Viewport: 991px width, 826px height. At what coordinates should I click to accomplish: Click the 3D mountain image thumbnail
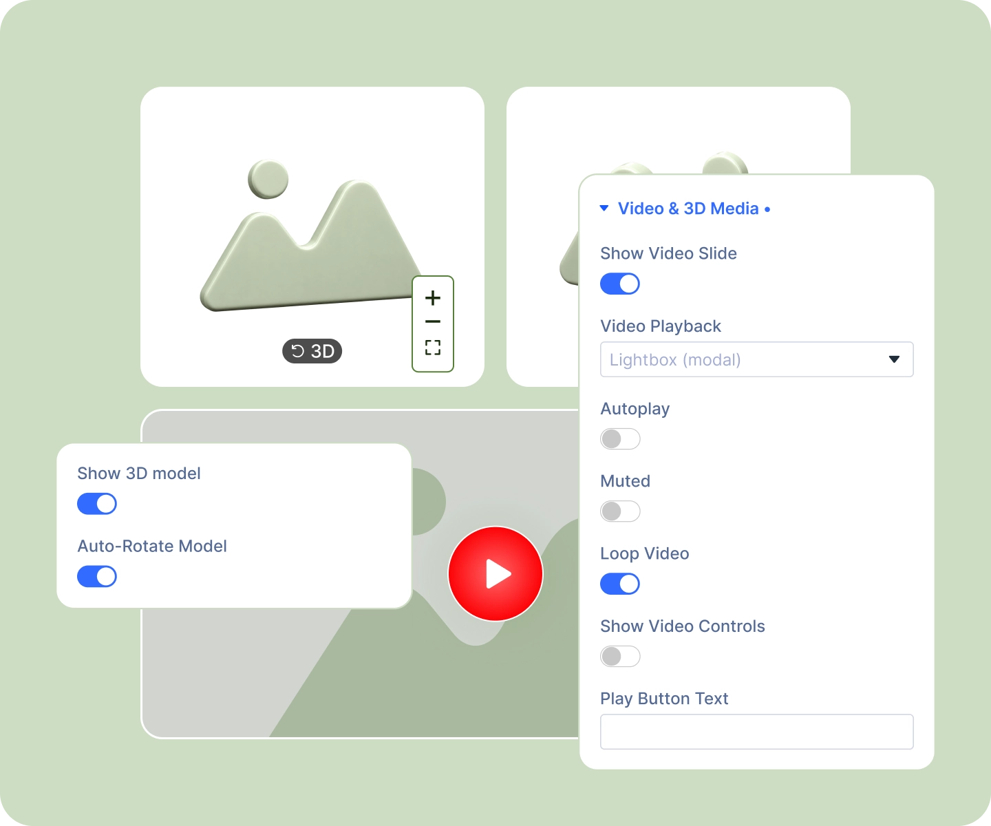[312, 237]
